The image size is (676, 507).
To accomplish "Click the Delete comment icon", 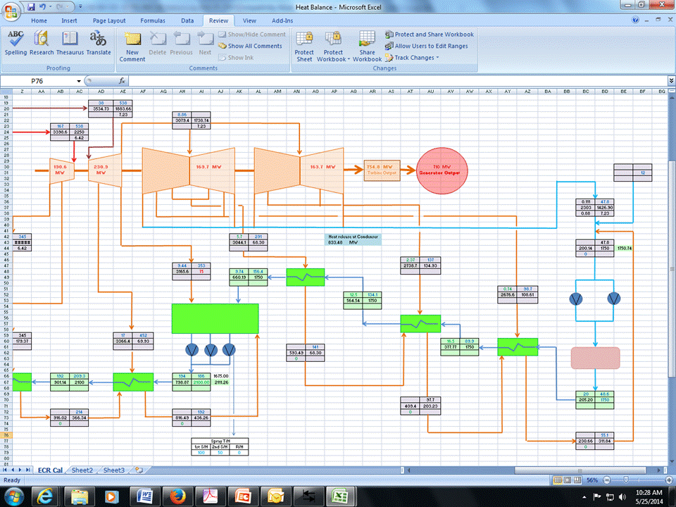I will [x=157, y=43].
